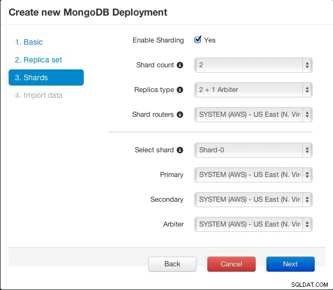Screen dimensions: 333x290
Task: Expand the Shard routers region dropdown
Action: click(254, 115)
